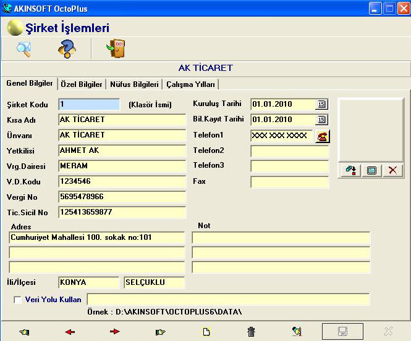
Task: Open the Çalışma Yılları tab
Action: coord(190,84)
